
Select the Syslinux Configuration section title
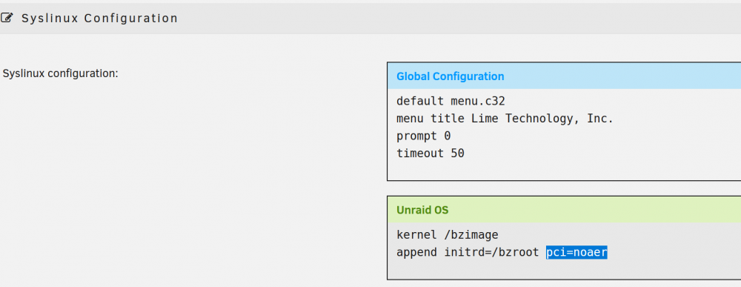[x=100, y=19]
